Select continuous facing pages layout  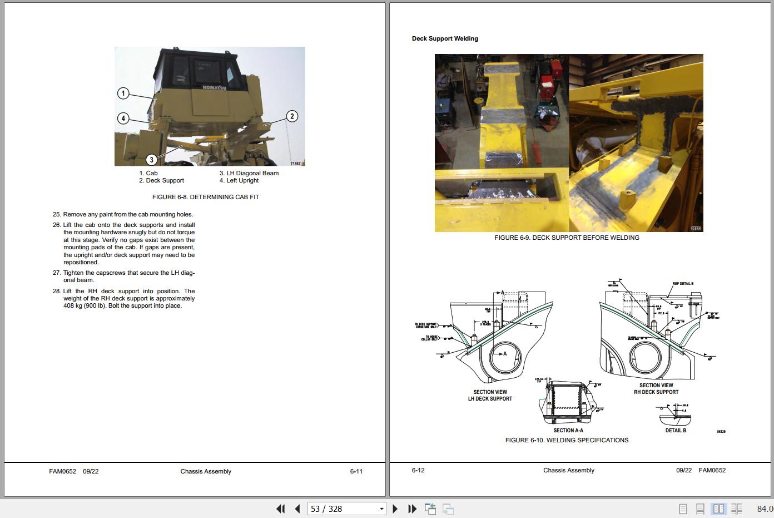[x=736, y=509]
